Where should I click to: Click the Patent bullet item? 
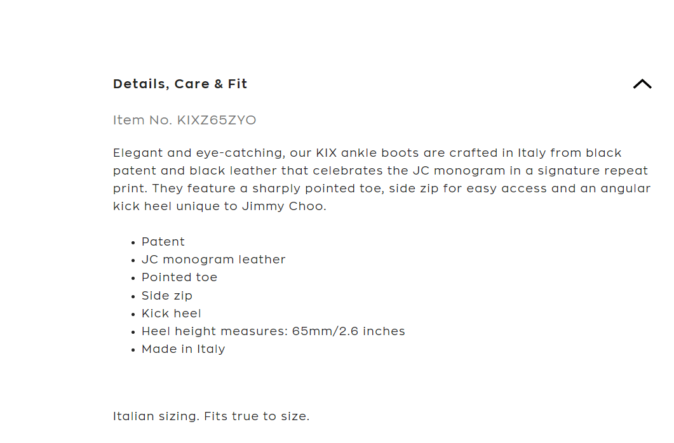[163, 242]
